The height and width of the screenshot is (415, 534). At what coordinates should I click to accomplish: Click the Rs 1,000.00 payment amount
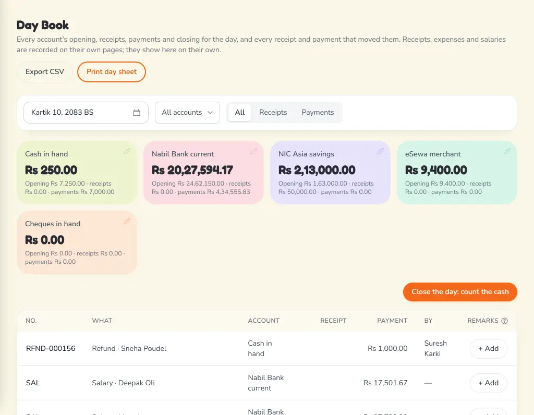[387, 349]
